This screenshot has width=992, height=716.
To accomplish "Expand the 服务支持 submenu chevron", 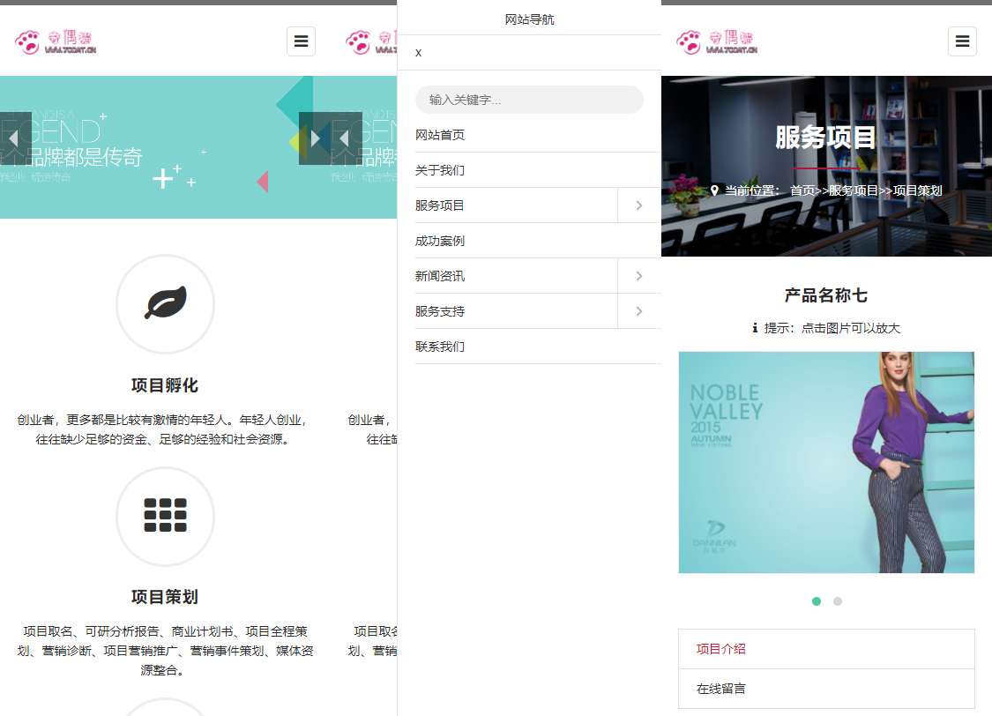I will point(639,311).
